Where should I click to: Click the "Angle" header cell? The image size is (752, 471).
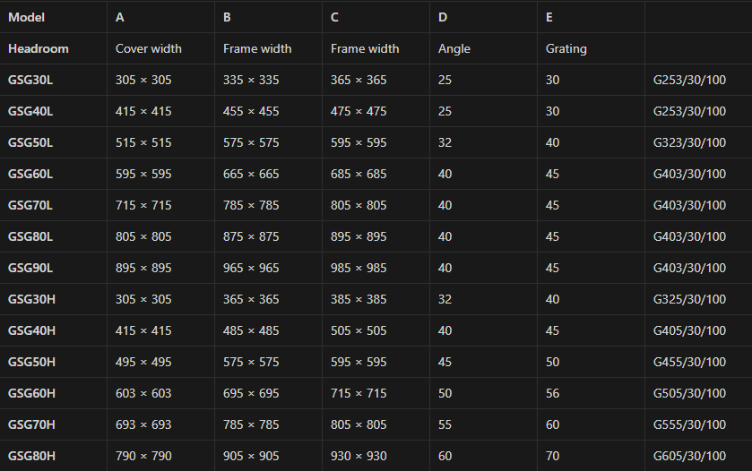coord(454,48)
